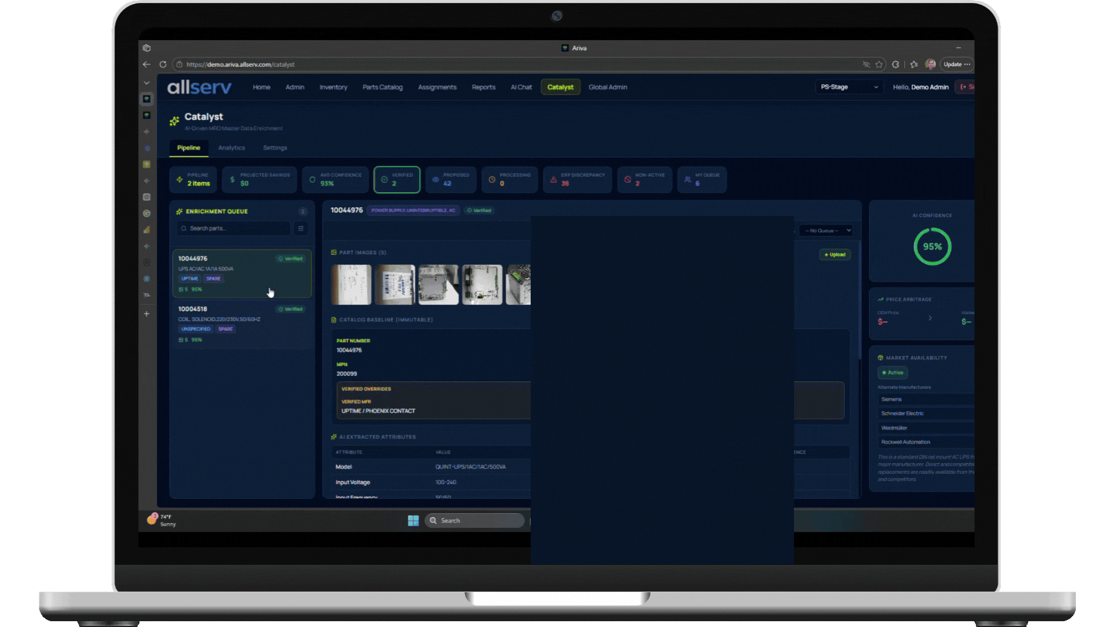Screen dimensions: 1116x627
Task: Filter by the Verified stat card
Action: (x=397, y=180)
